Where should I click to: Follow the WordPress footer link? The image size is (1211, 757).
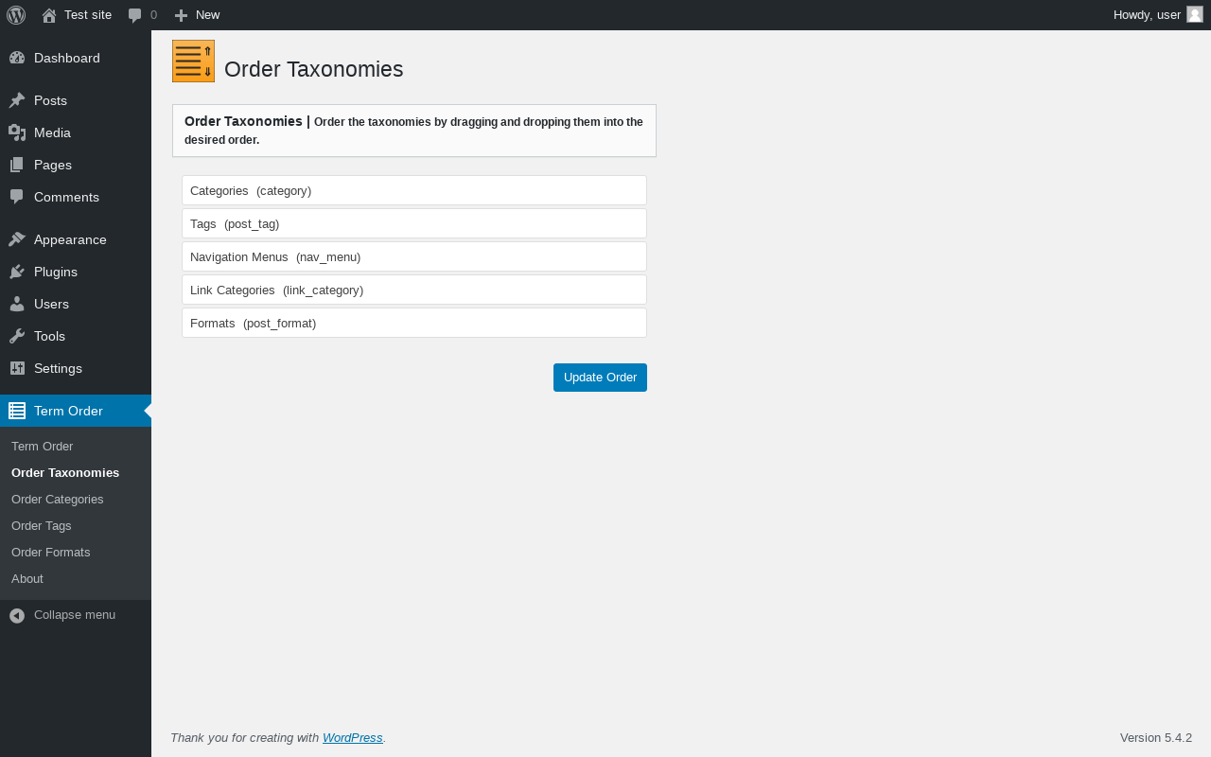click(x=353, y=738)
